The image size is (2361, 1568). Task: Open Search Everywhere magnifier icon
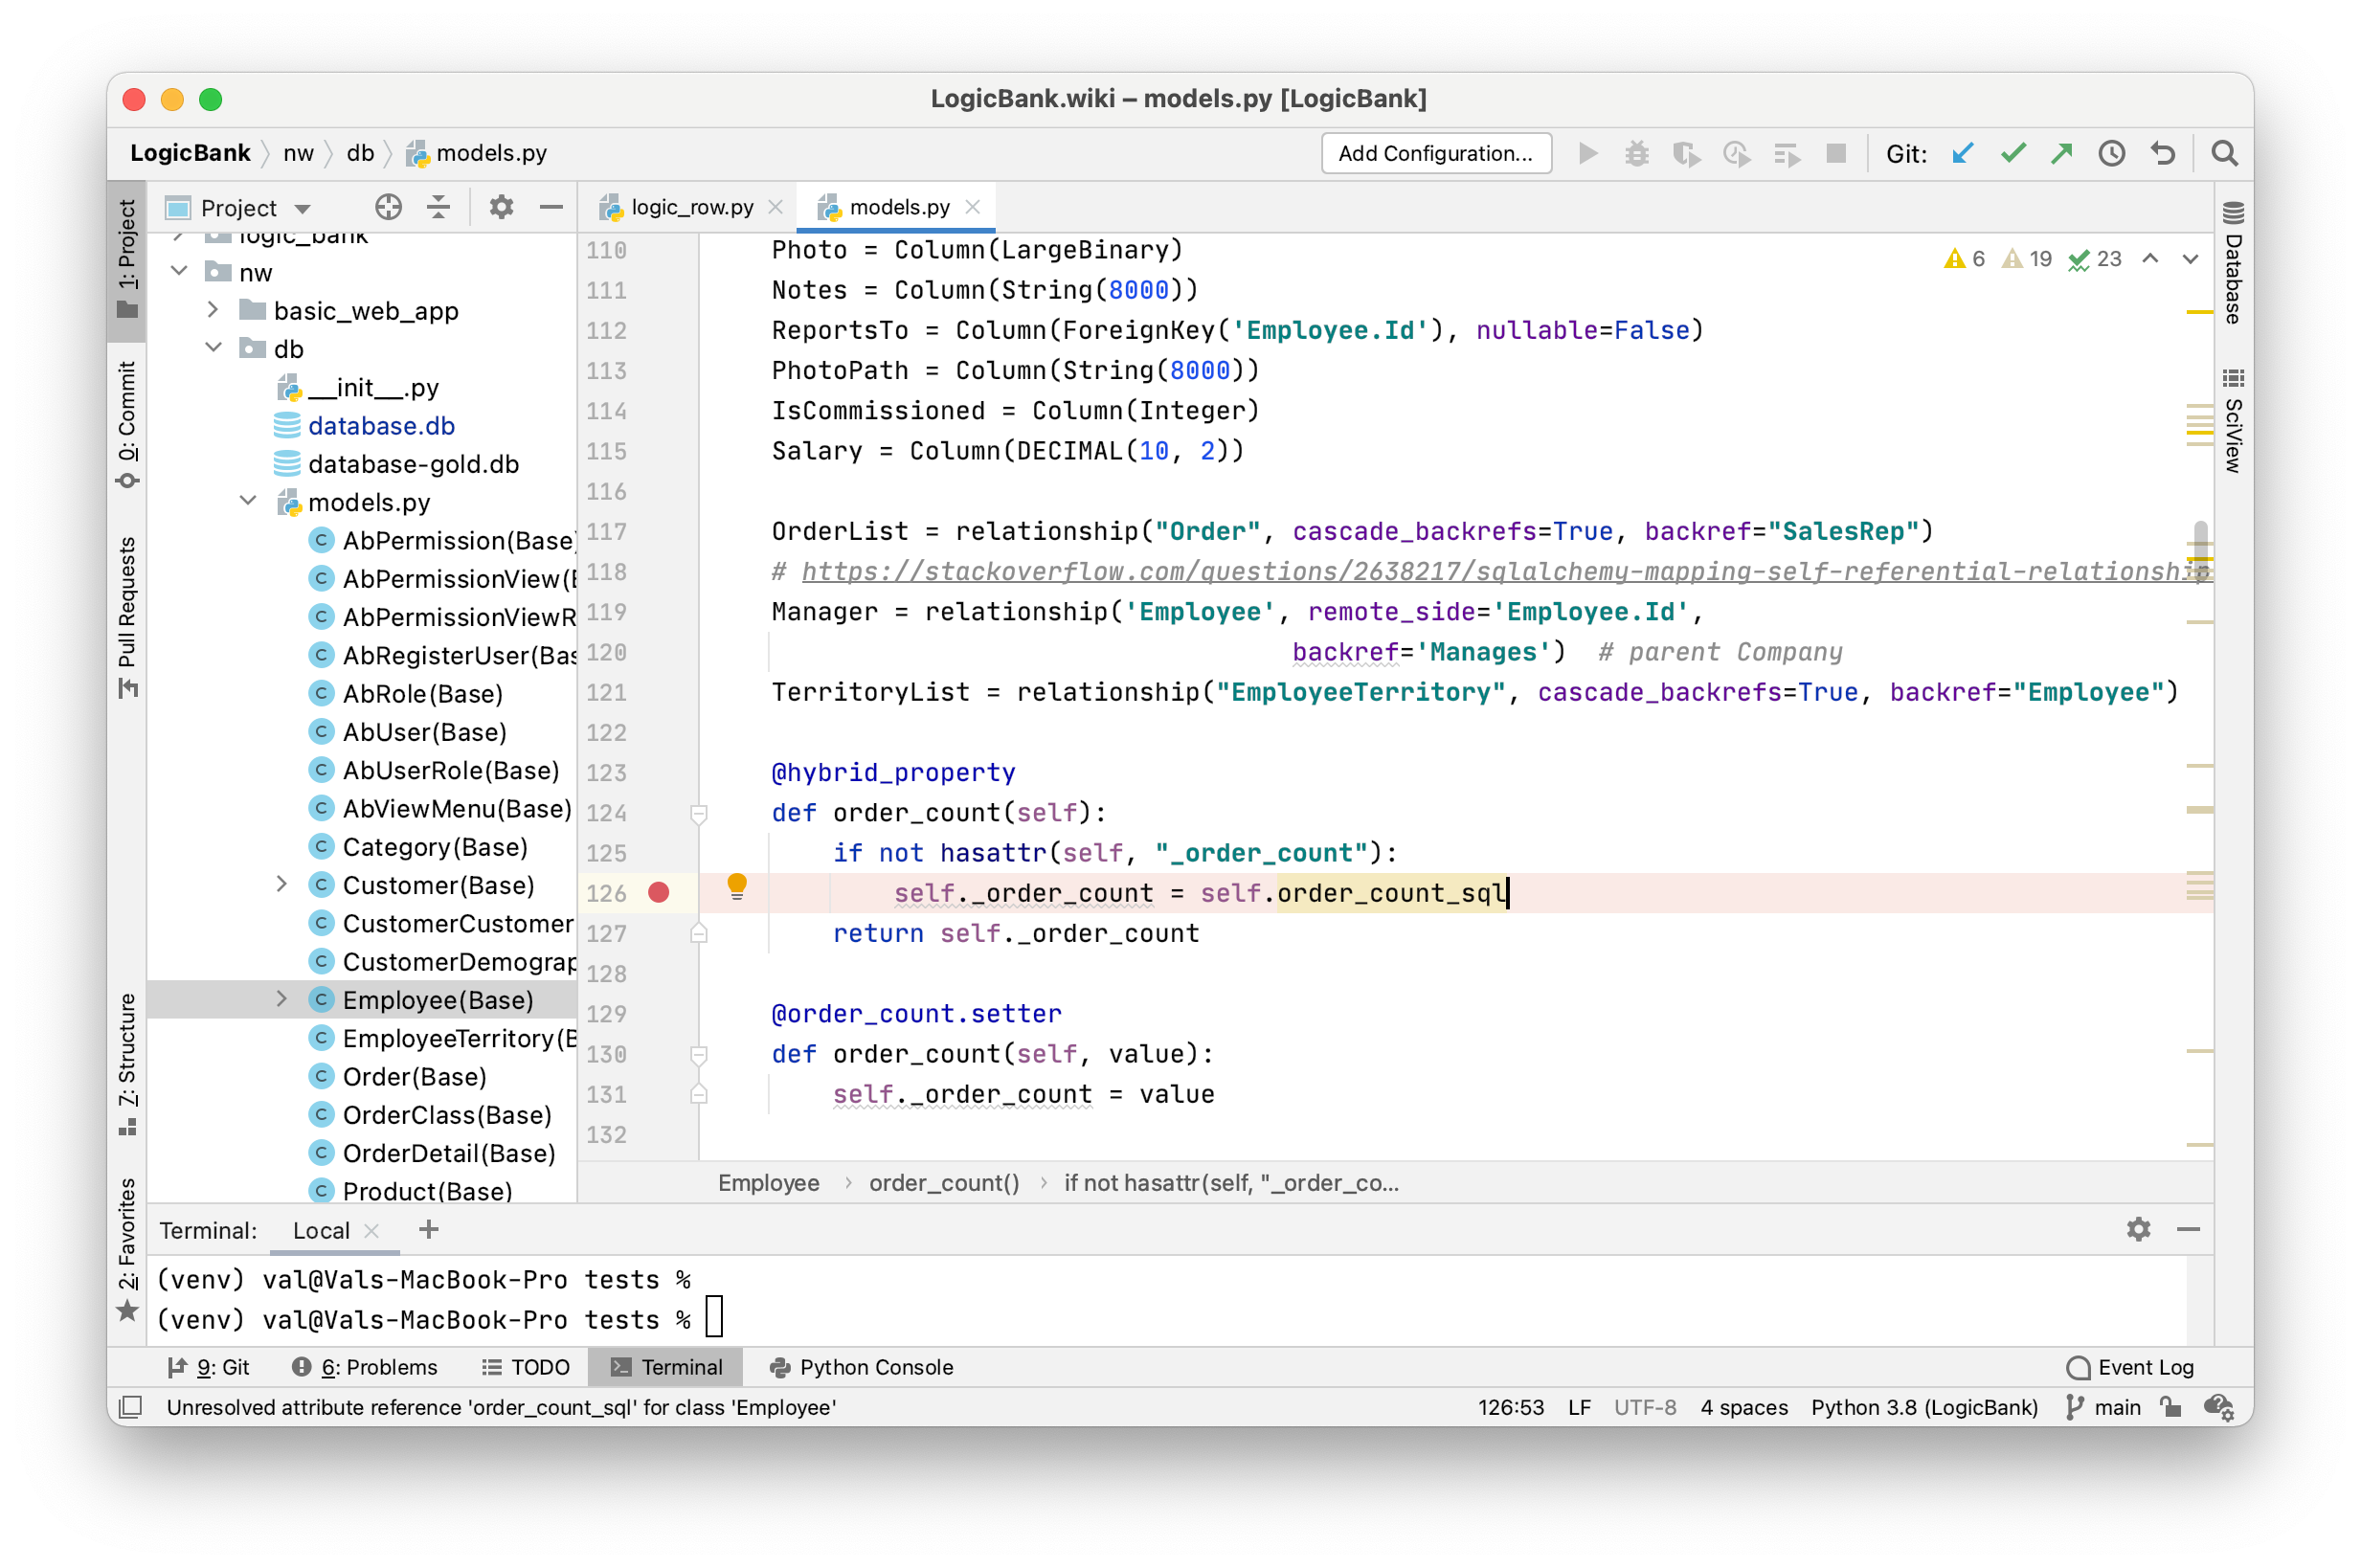point(2224,153)
